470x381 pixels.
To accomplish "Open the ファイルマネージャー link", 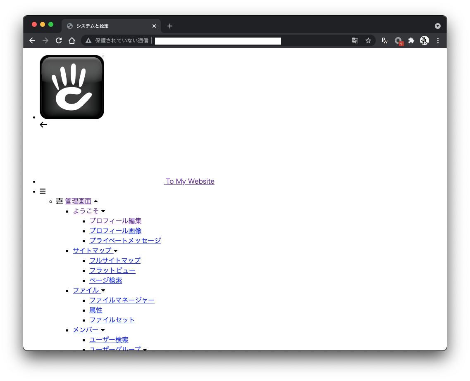I will click(122, 300).
